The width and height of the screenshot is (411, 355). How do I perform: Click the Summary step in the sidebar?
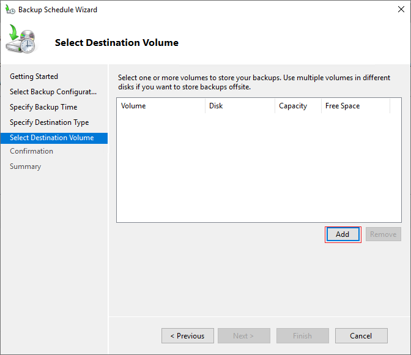click(x=26, y=166)
